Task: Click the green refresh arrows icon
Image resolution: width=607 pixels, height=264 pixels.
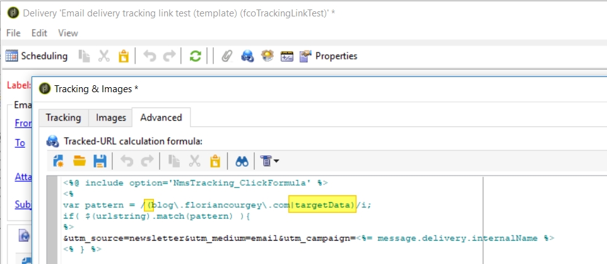Action: 196,56
